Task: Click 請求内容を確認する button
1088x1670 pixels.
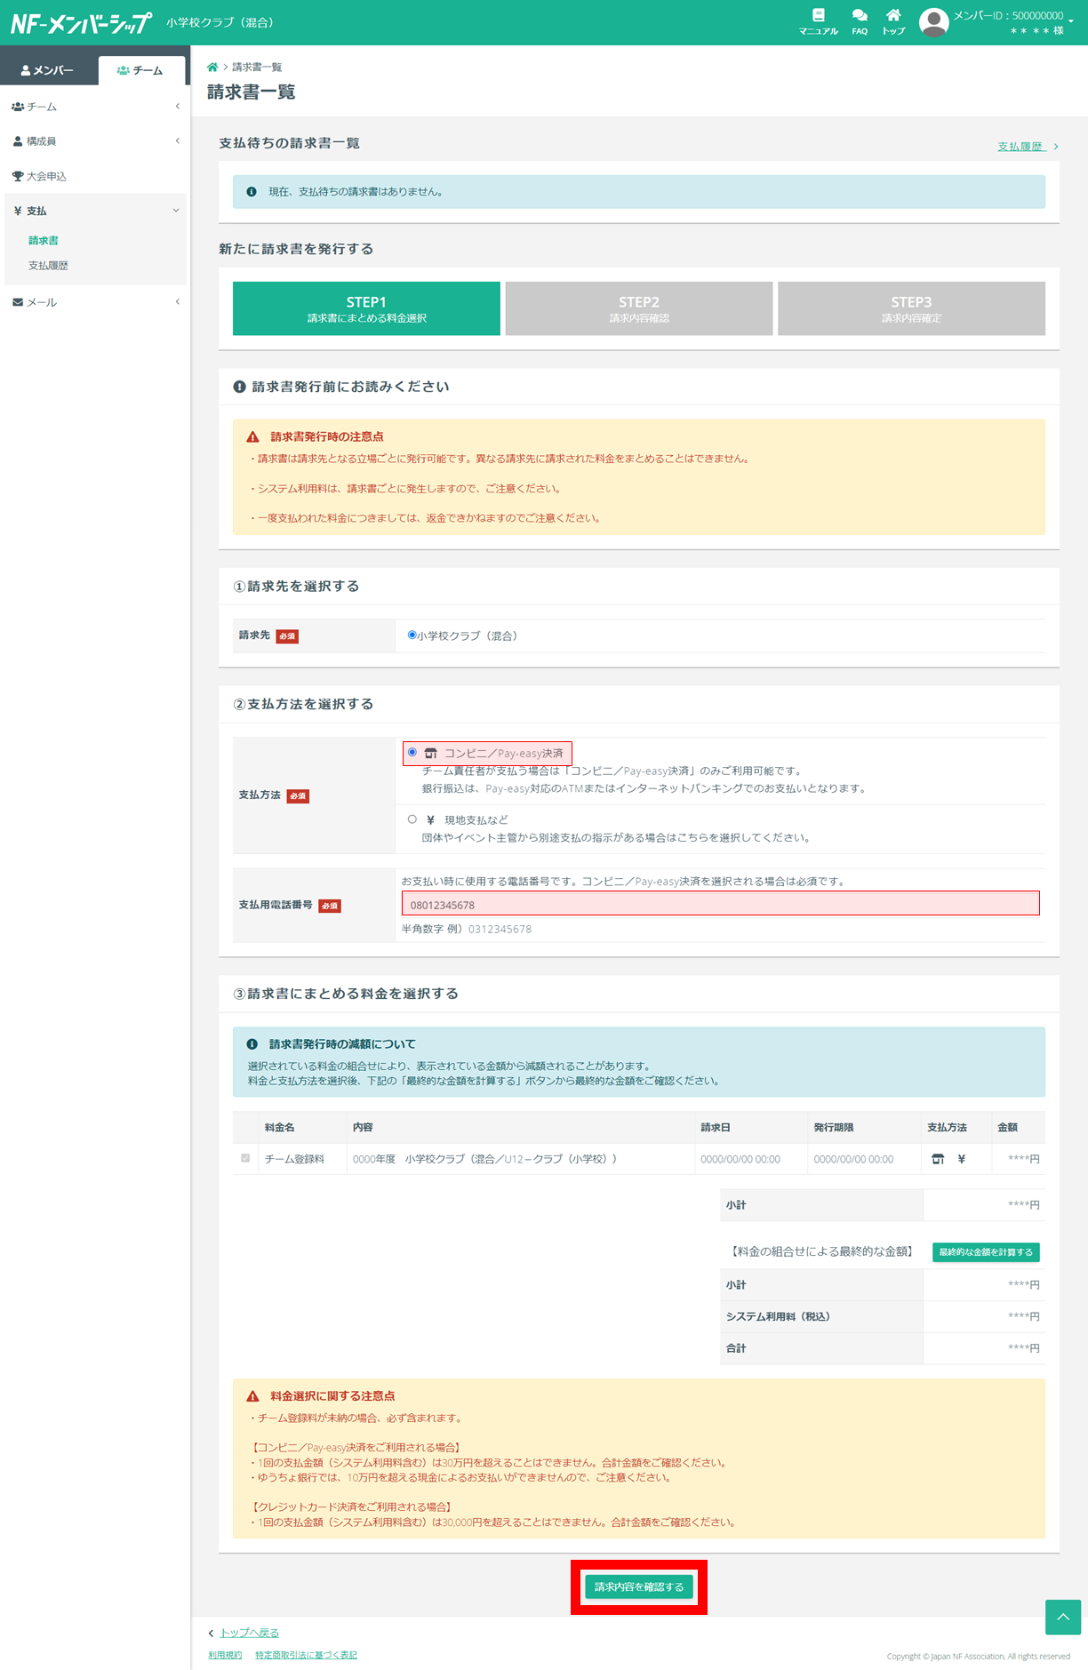Action: coord(639,1586)
